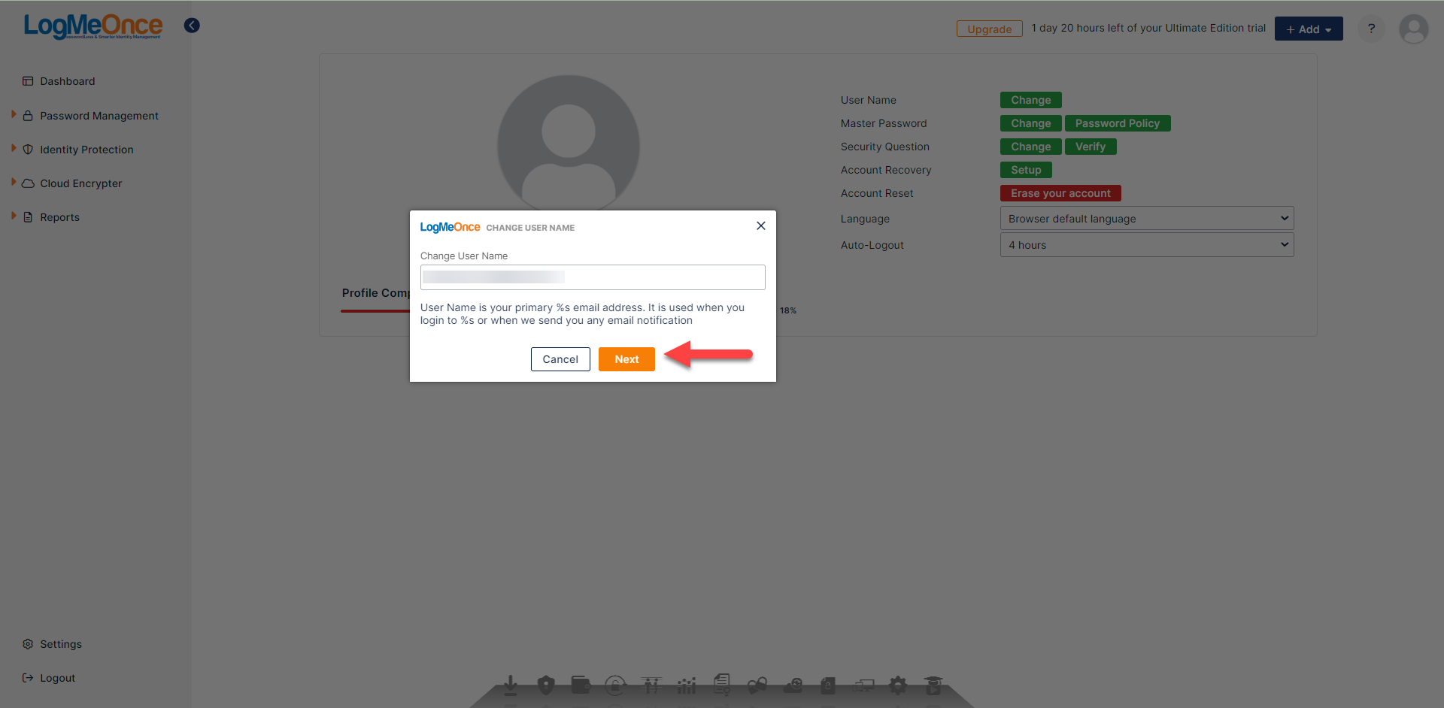Open the user avatar menu in header

tap(1414, 29)
